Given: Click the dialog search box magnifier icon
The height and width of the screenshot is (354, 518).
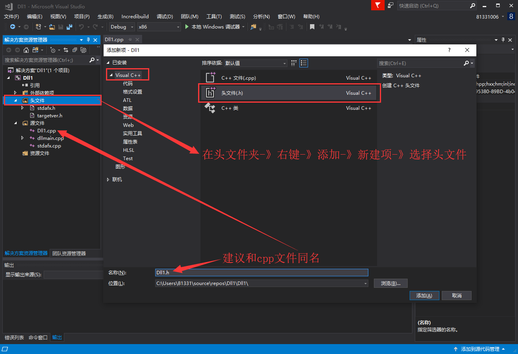Looking at the screenshot, I should coord(466,63).
